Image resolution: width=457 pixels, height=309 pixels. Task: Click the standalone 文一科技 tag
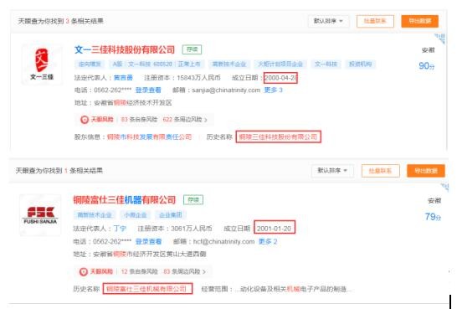326,64
